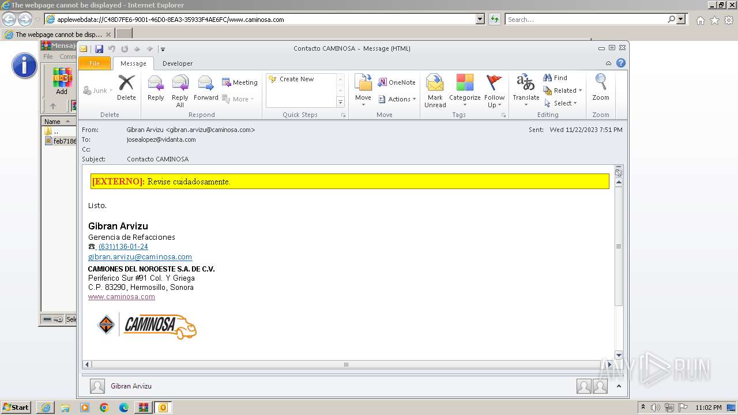Image resolution: width=738 pixels, height=415 pixels.
Task: Click the IE search box
Action: 586,19
